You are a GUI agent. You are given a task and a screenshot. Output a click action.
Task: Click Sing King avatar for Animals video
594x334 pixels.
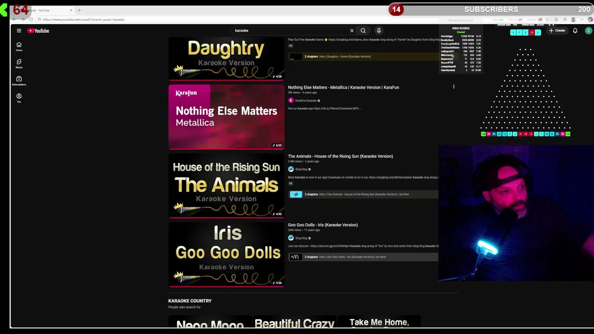[291, 169]
